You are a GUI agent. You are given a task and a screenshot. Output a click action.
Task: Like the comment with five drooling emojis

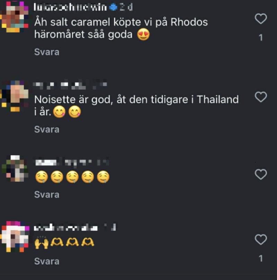point(261,174)
